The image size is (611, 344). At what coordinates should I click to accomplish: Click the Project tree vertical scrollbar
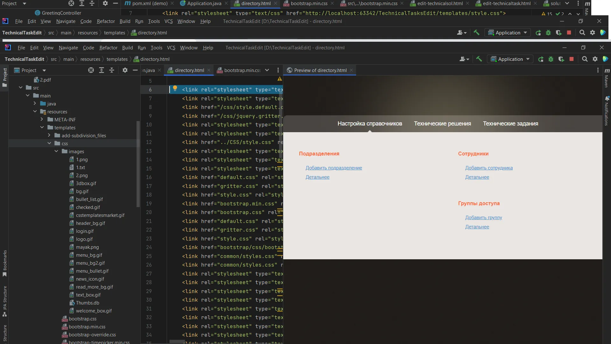(138, 164)
